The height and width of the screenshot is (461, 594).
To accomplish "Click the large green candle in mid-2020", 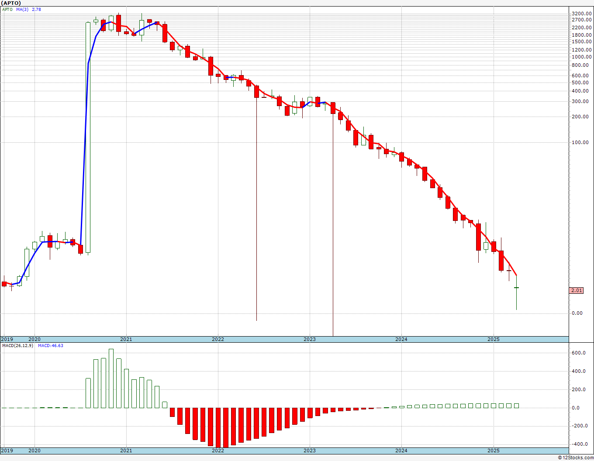I will click(x=88, y=138).
